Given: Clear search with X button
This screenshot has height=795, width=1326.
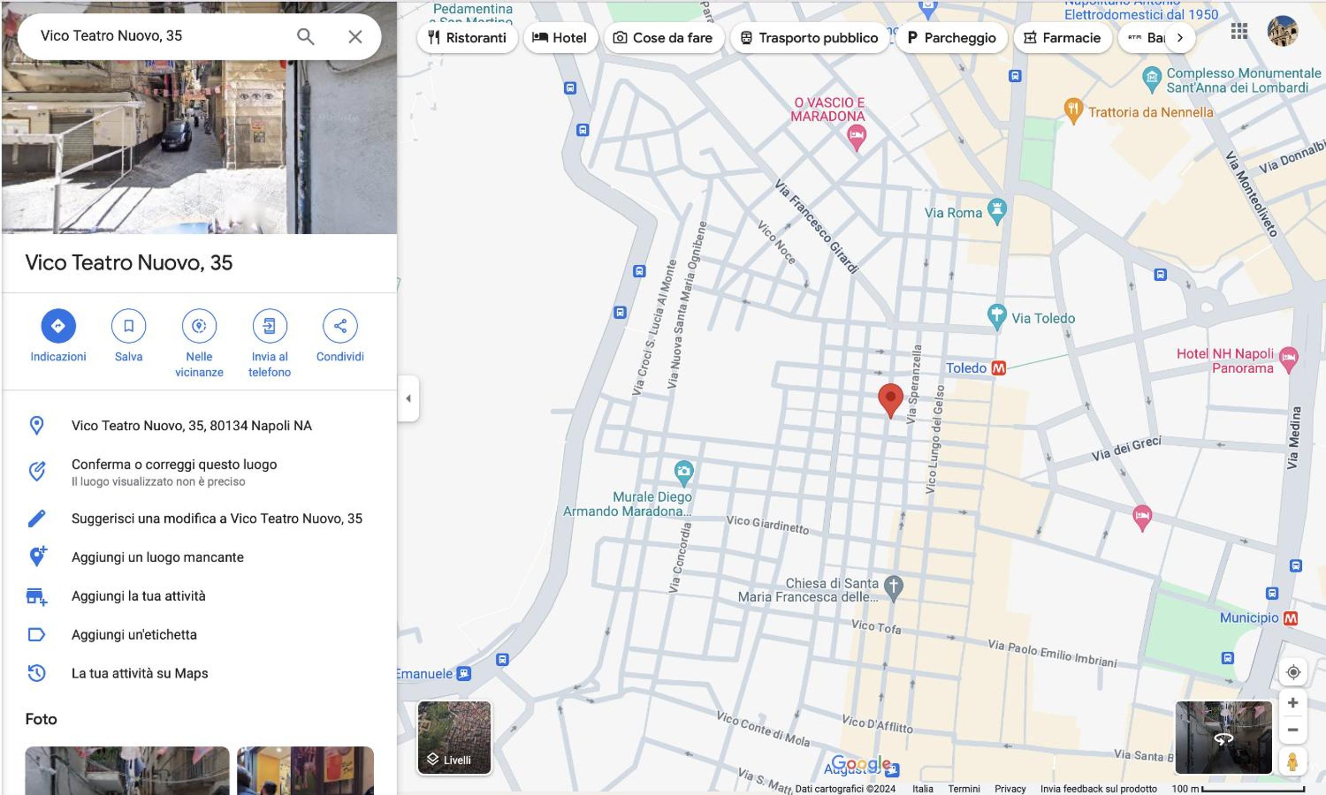Looking at the screenshot, I should pyautogui.click(x=355, y=36).
